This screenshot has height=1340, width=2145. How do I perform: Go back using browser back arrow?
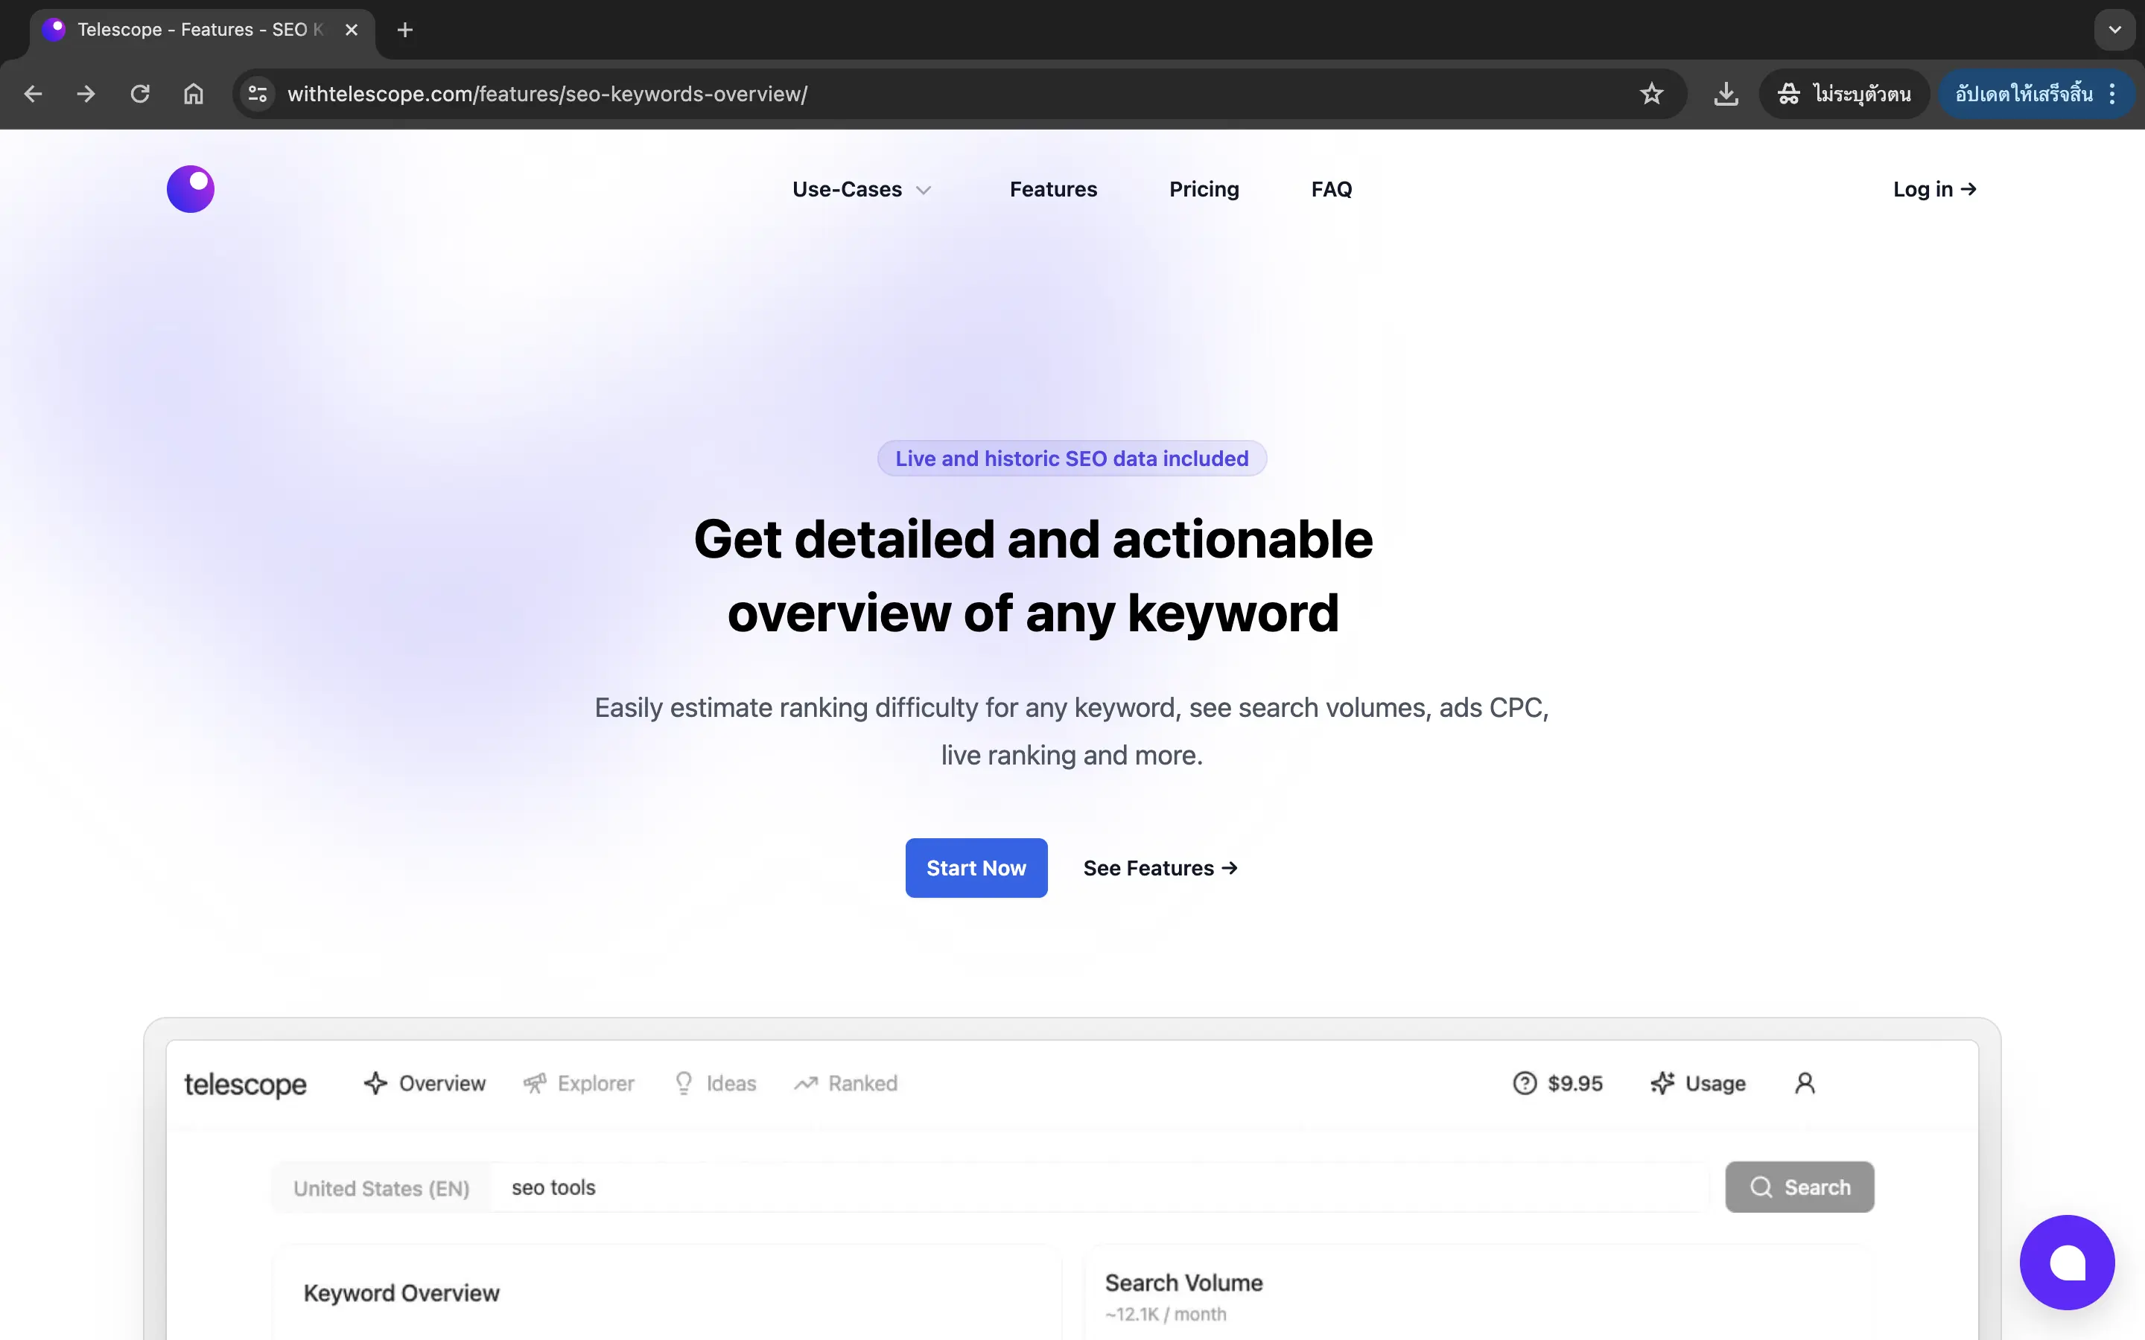33,94
